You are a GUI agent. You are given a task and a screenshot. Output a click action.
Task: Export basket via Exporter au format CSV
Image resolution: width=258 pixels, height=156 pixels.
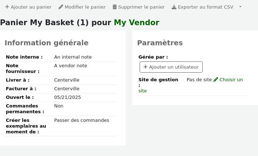[x=205, y=7]
